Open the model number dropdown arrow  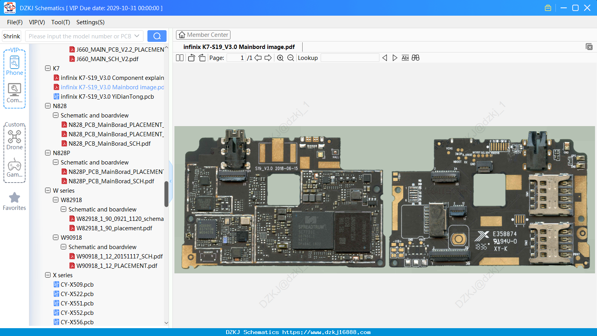click(x=137, y=36)
